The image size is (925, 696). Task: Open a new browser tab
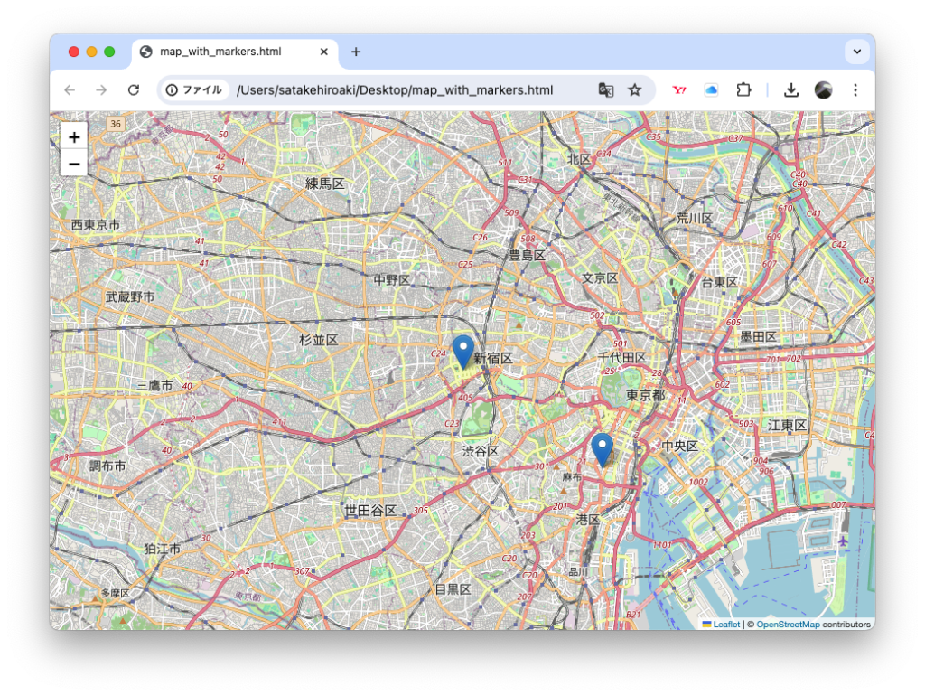[355, 52]
